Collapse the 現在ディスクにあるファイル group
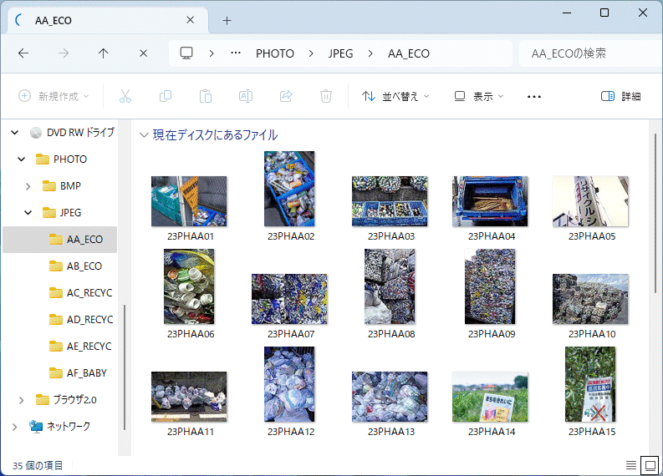The width and height of the screenshot is (663, 476). tap(145, 135)
